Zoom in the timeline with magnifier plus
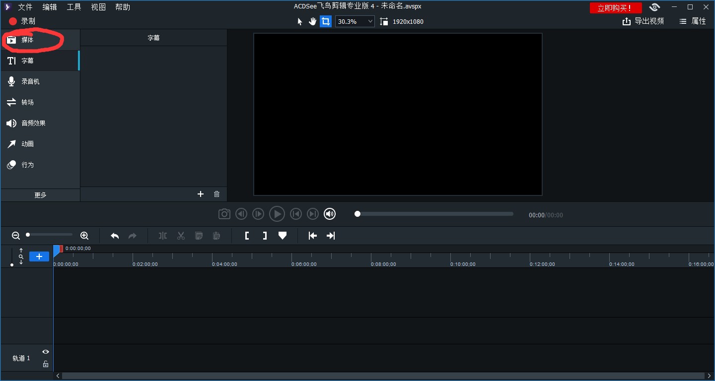The width and height of the screenshot is (715, 381). (84, 236)
